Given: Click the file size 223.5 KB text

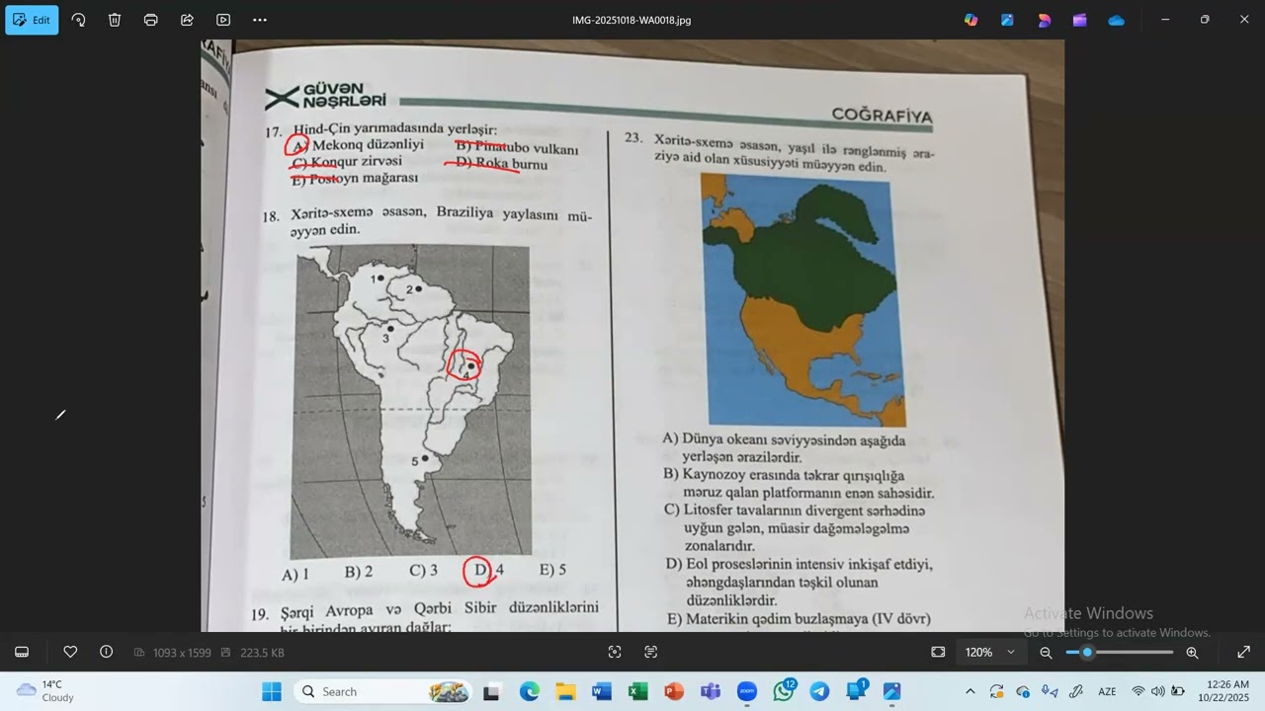Looking at the screenshot, I should coord(261,653).
